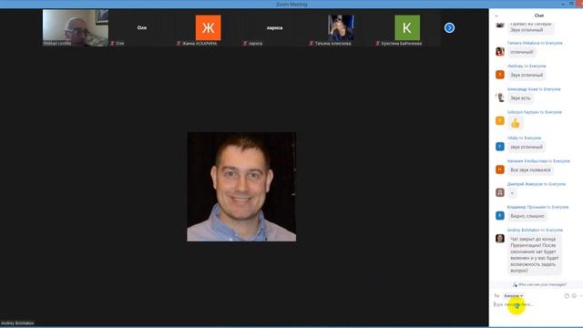Viewport: 583px width, 328px height.
Task: Click muted mic icon beside Татьяна Алексеева
Action: [312, 44]
